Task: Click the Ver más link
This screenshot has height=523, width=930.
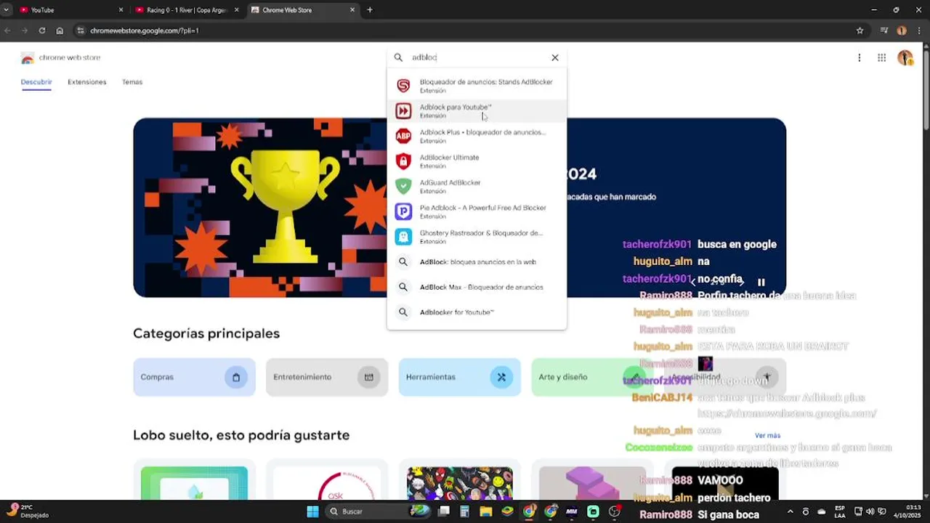Action: pyautogui.click(x=767, y=435)
